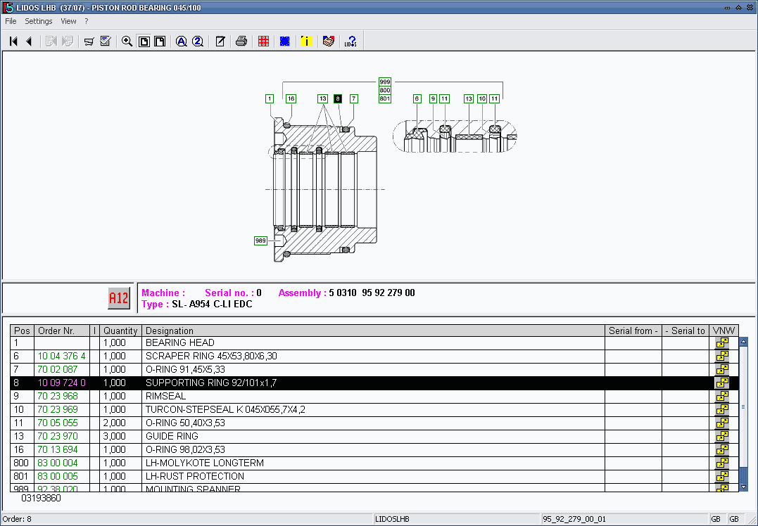Activate the magnifier zoom-in tool
Image resolution: width=758 pixels, height=526 pixels.
127,41
